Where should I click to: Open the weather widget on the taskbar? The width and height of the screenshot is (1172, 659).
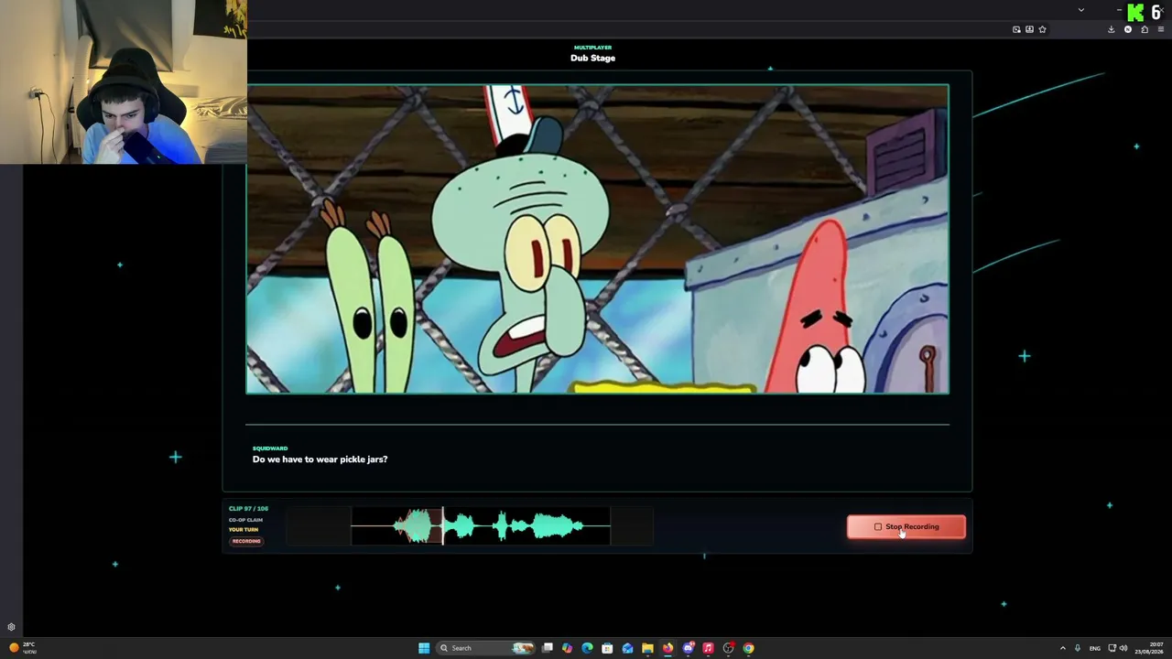[x=21, y=648]
